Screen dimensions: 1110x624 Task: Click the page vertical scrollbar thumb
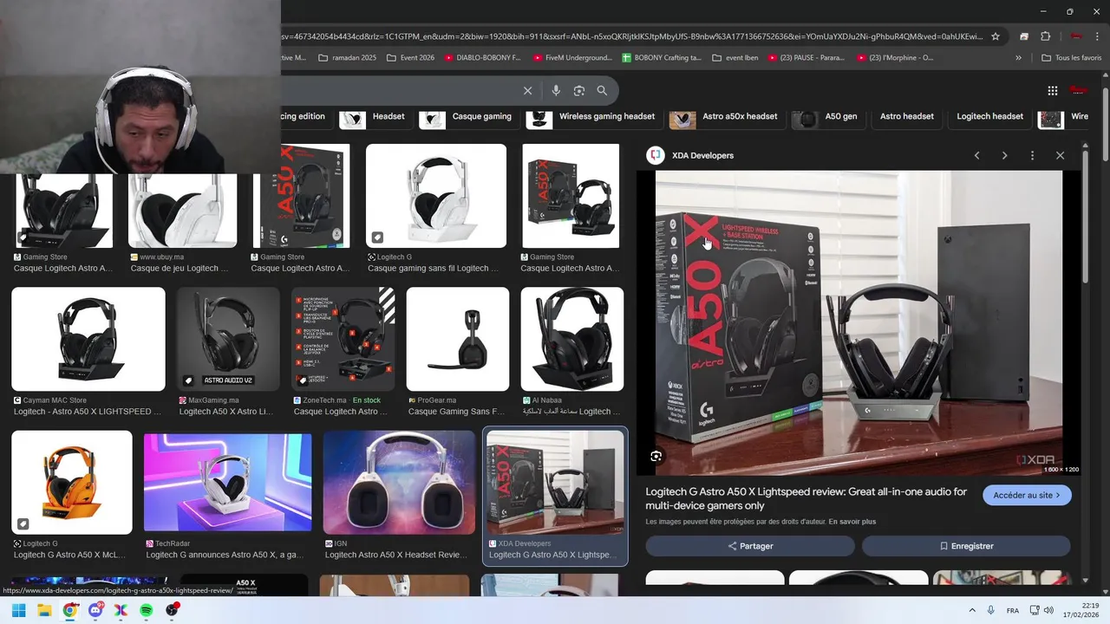pos(1106,124)
